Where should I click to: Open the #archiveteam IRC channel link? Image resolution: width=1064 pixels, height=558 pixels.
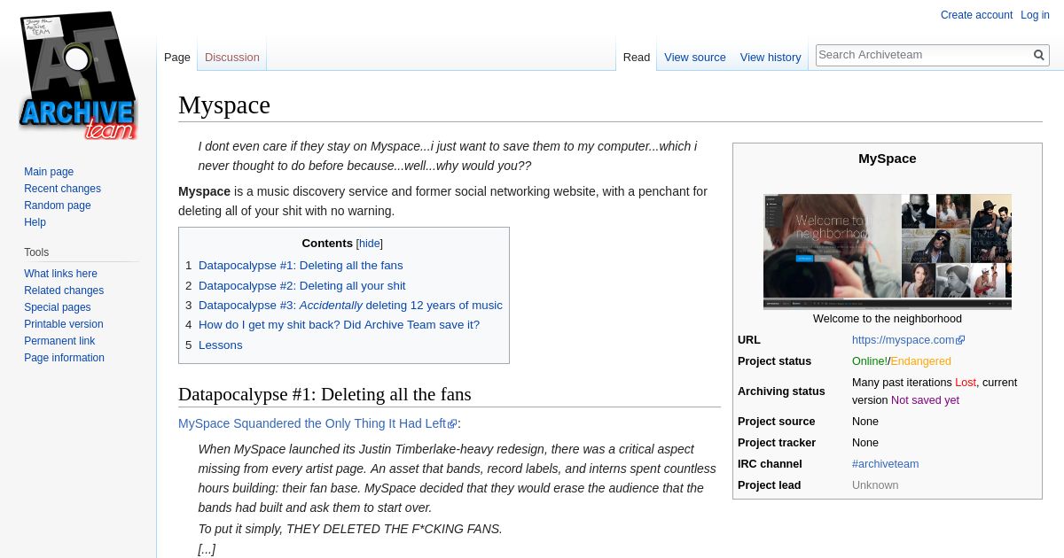coord(885,464)
